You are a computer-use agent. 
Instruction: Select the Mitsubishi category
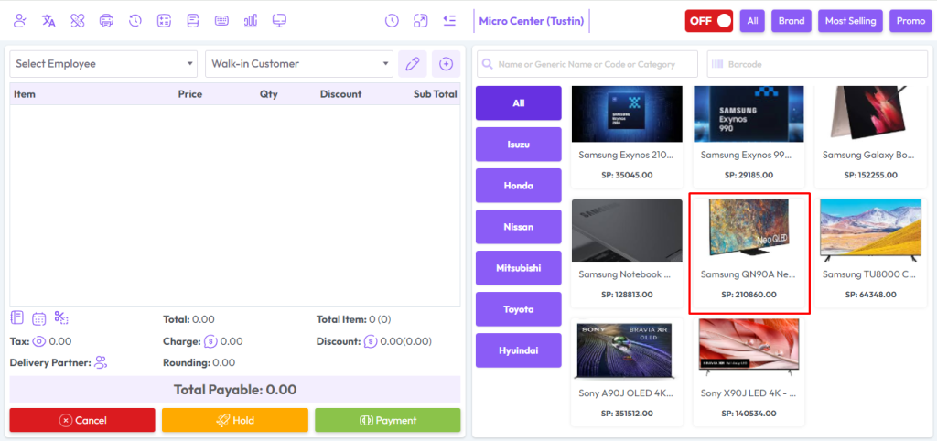518,268
